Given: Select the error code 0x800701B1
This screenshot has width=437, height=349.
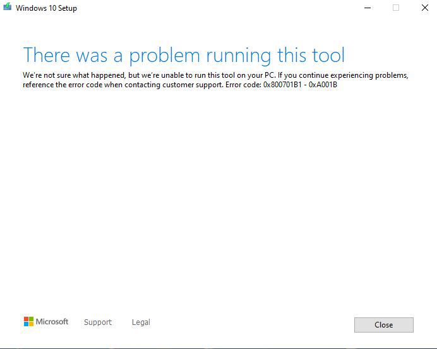Looking at the screenshot, I should [282, 85].
